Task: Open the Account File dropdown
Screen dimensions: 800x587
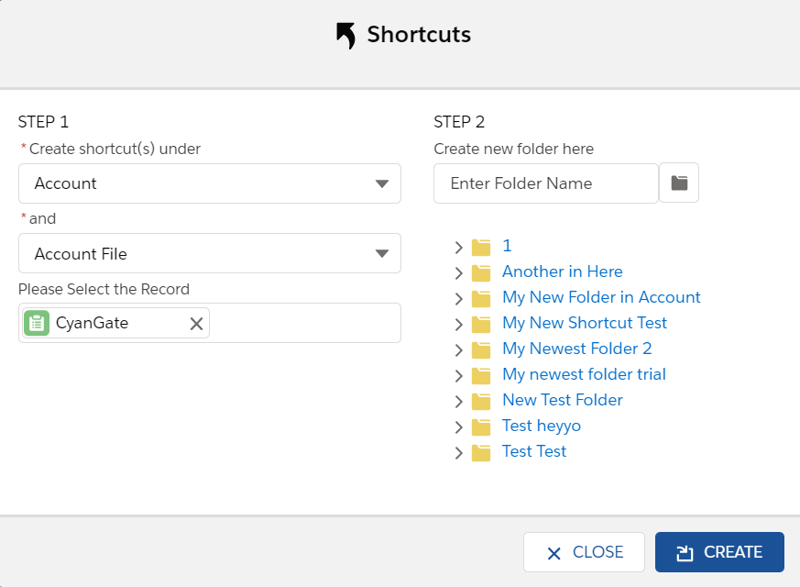Action: [x=210, y=253]
